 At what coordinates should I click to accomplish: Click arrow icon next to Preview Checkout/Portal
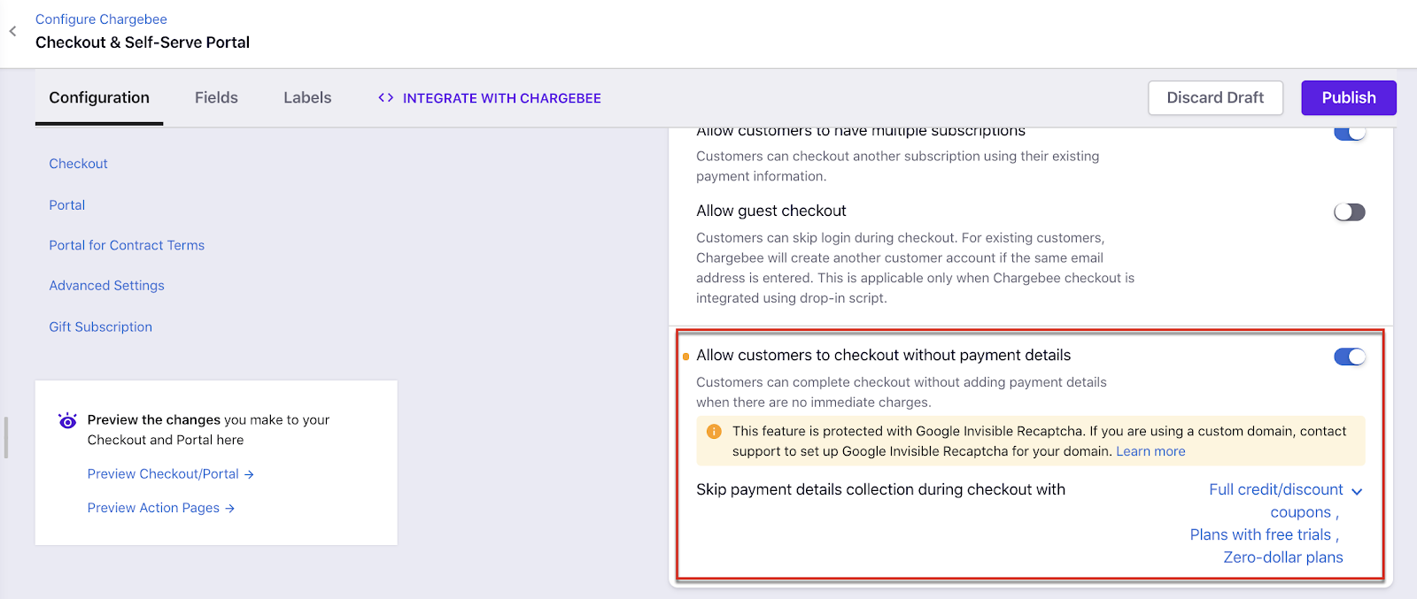pyautogui.click(x=249, y=475)
